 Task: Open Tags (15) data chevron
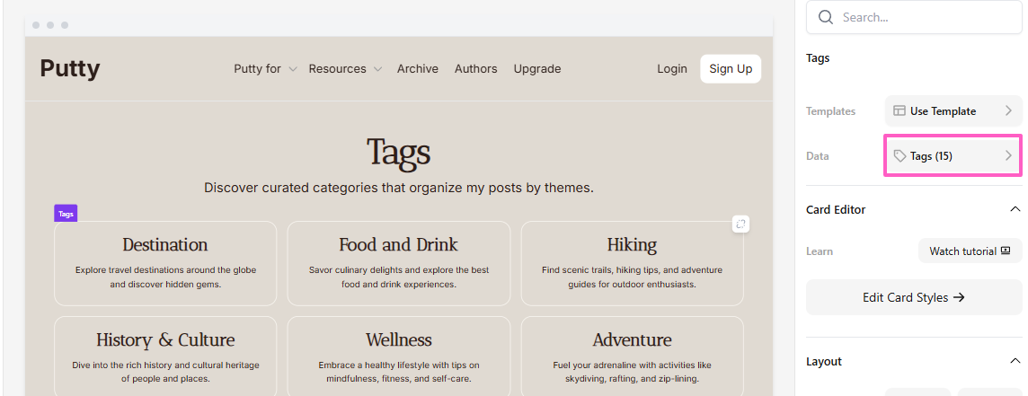[x=1008, y=156]
